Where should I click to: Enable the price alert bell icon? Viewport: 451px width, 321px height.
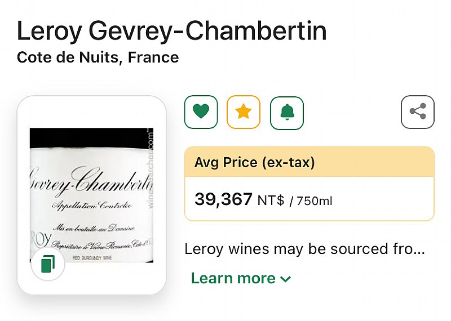287,113
